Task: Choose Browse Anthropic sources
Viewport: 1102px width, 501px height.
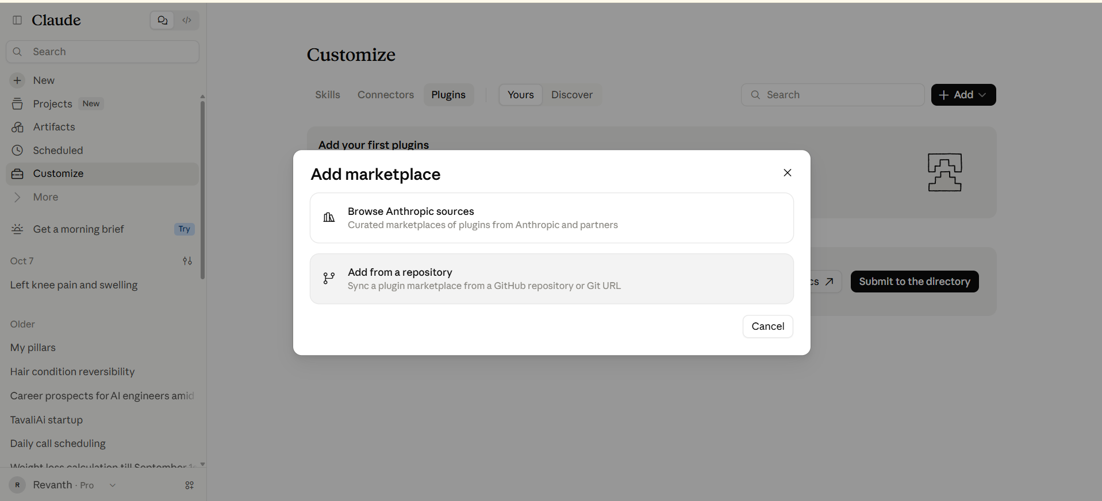Action: (x=552, y=218)
